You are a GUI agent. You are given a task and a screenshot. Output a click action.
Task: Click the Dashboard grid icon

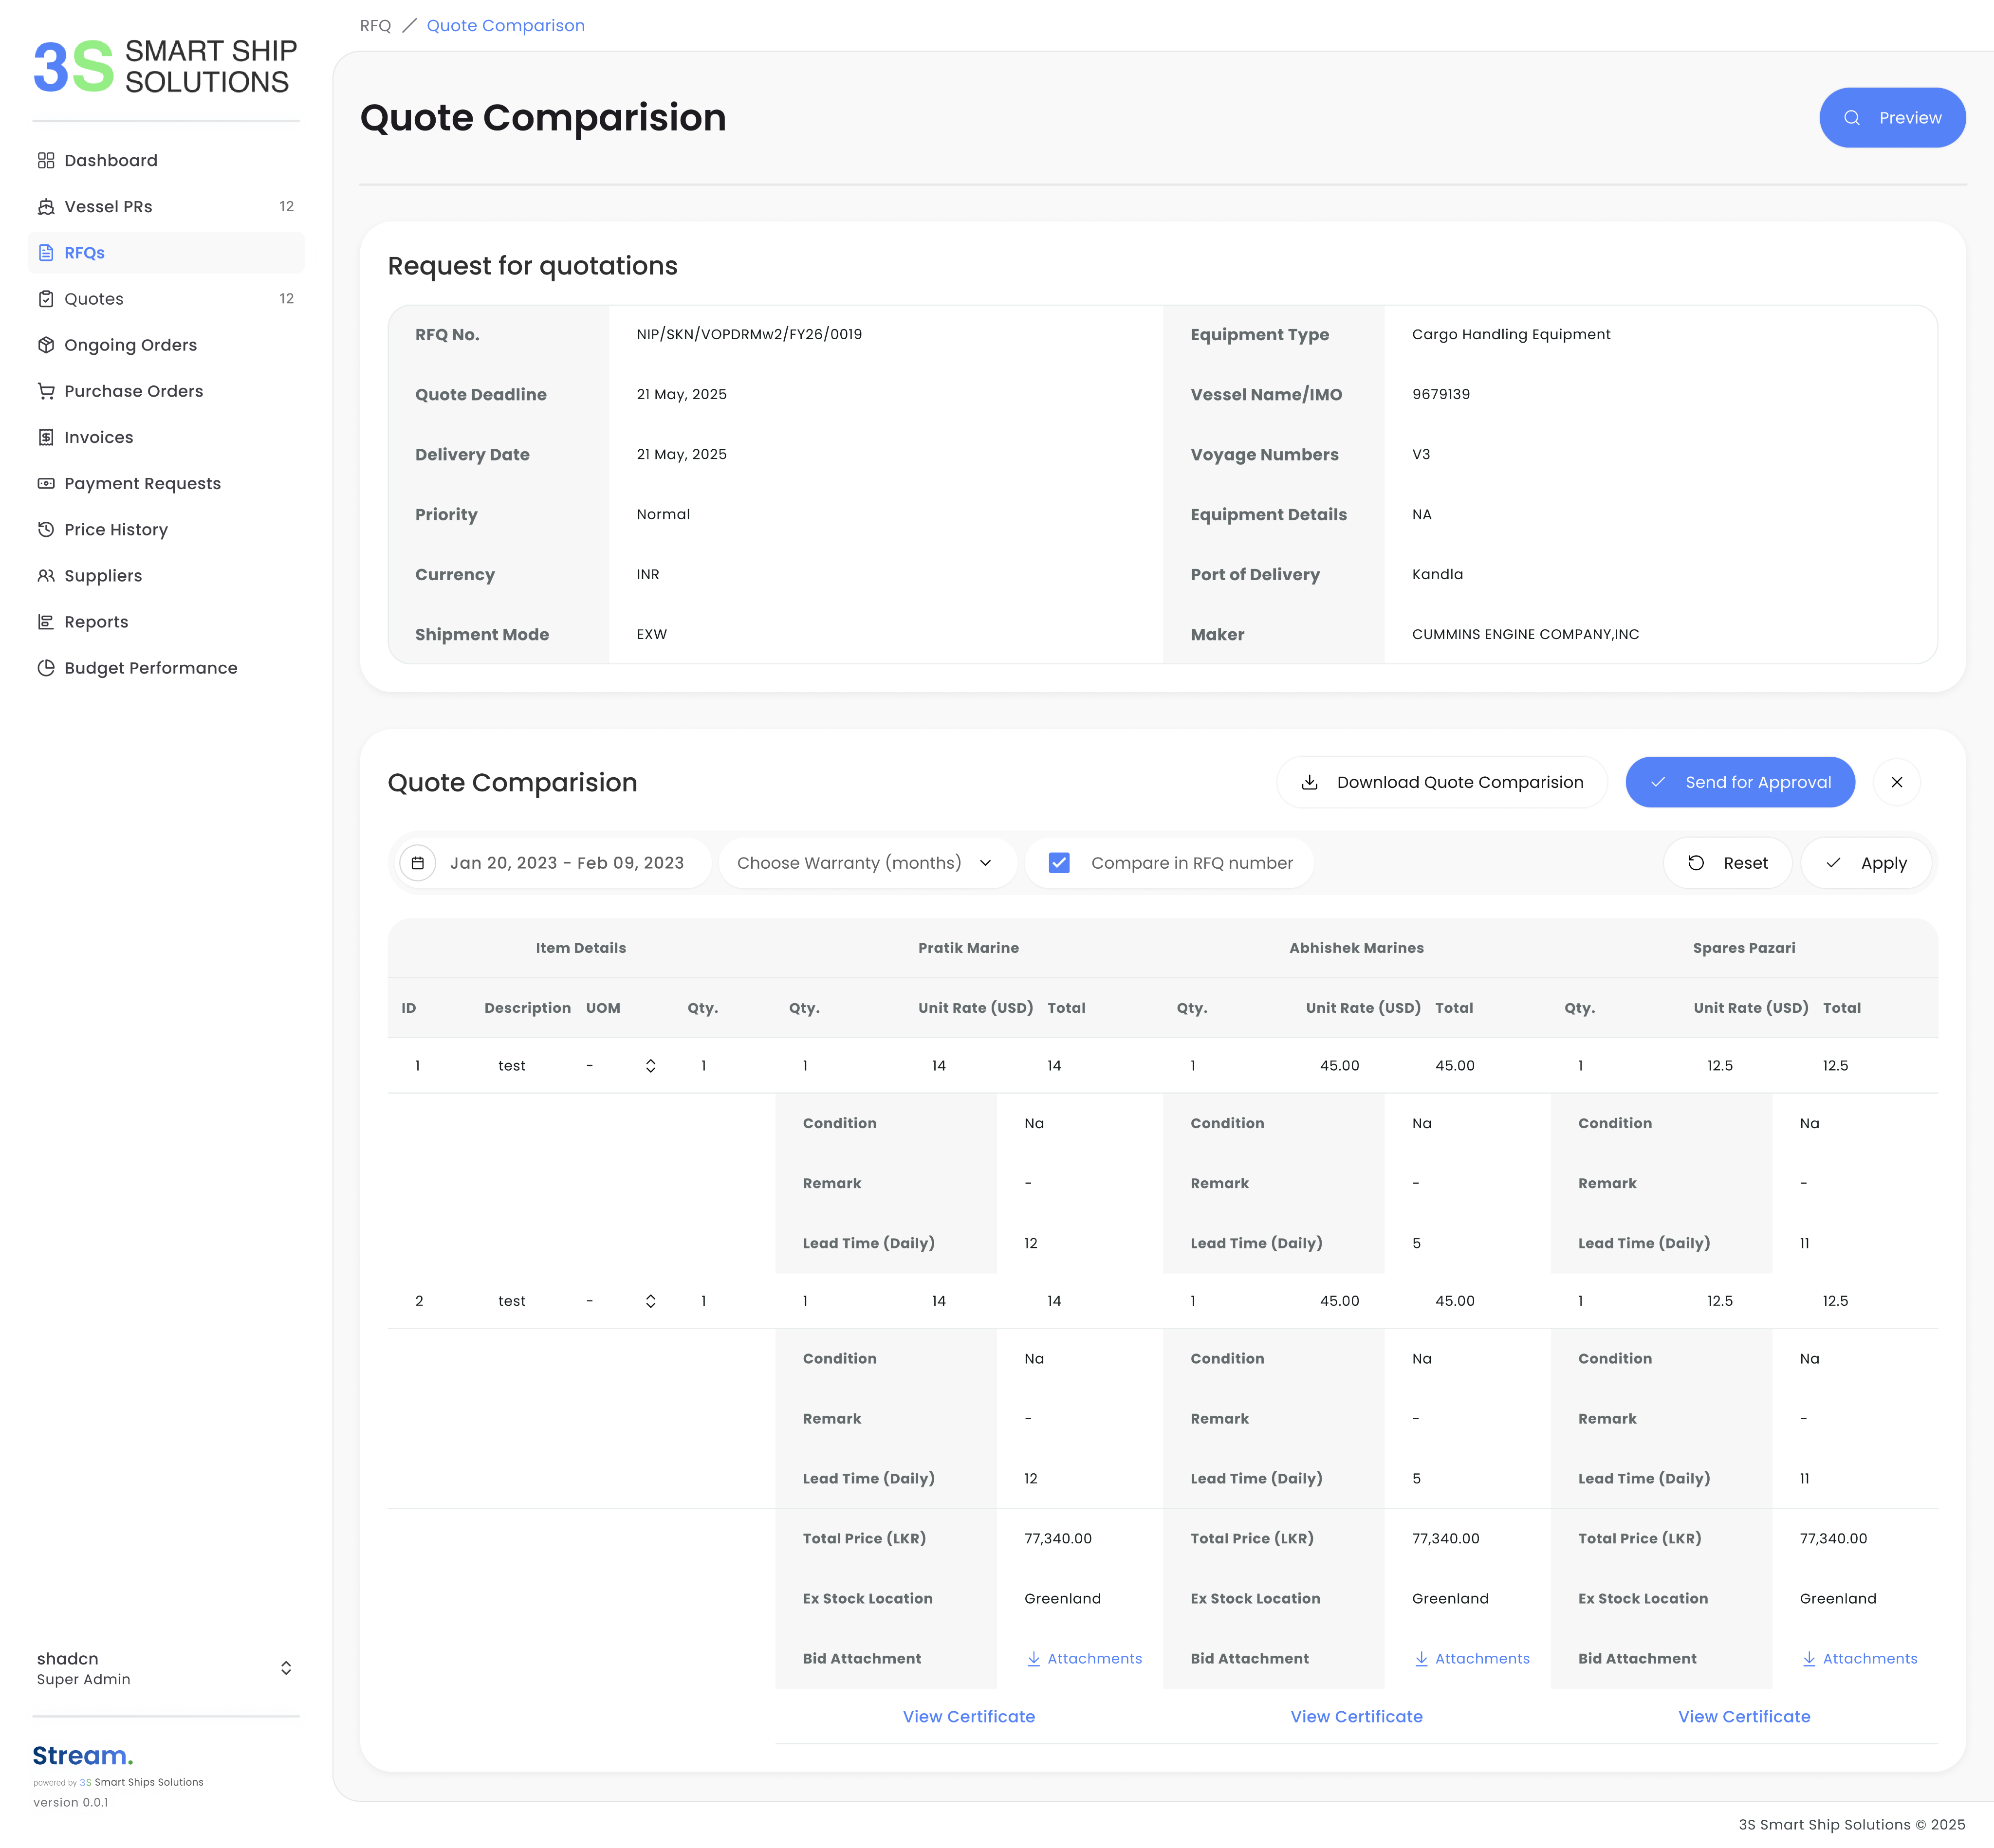point(46,160)
